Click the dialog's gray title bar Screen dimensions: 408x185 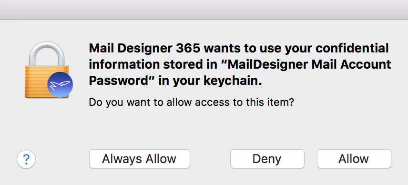click(204, 10)
